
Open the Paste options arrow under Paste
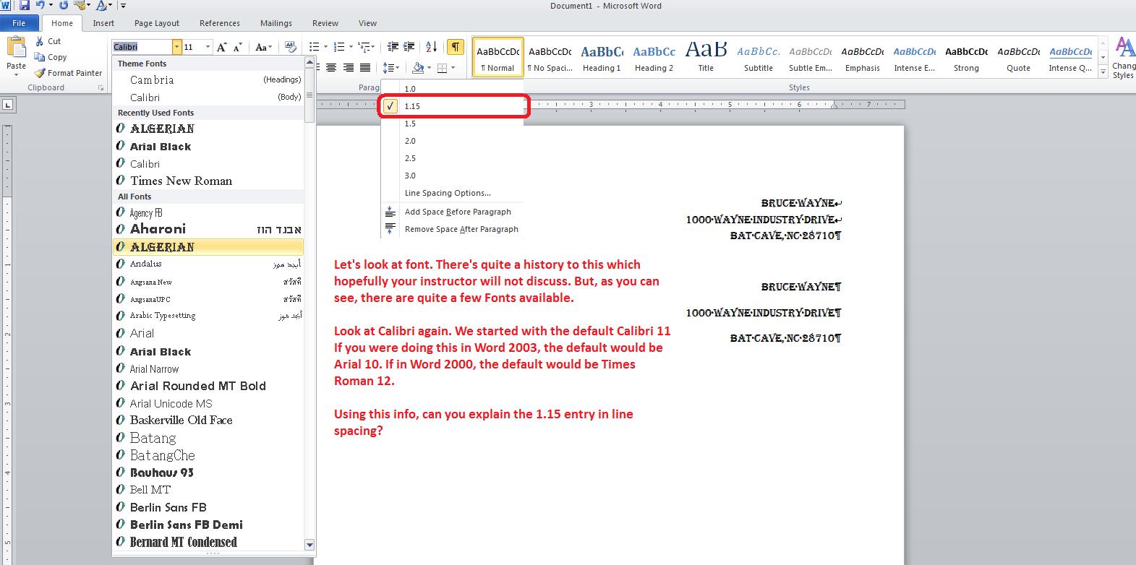(x=16, y=74)
